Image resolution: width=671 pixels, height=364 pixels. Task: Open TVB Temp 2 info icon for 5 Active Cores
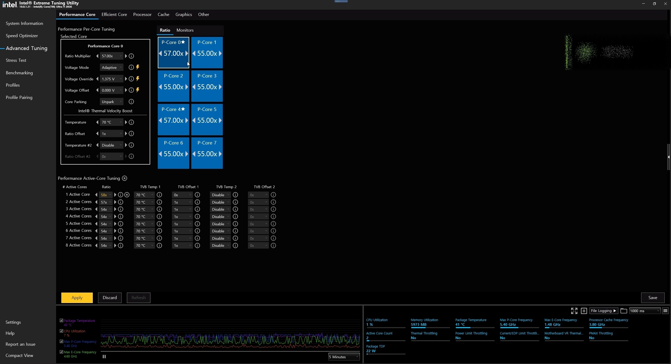point(235,224)
